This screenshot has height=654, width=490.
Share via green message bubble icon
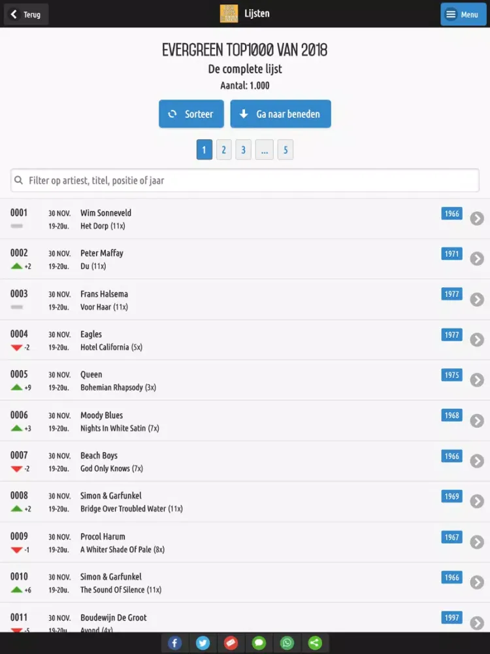259,643
